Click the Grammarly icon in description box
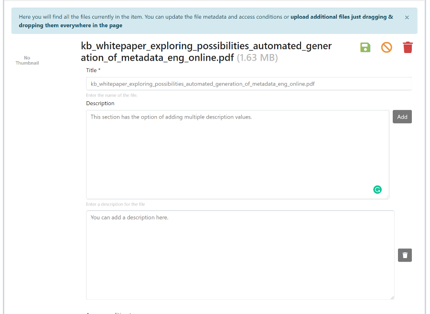 [x=377, y=190]
